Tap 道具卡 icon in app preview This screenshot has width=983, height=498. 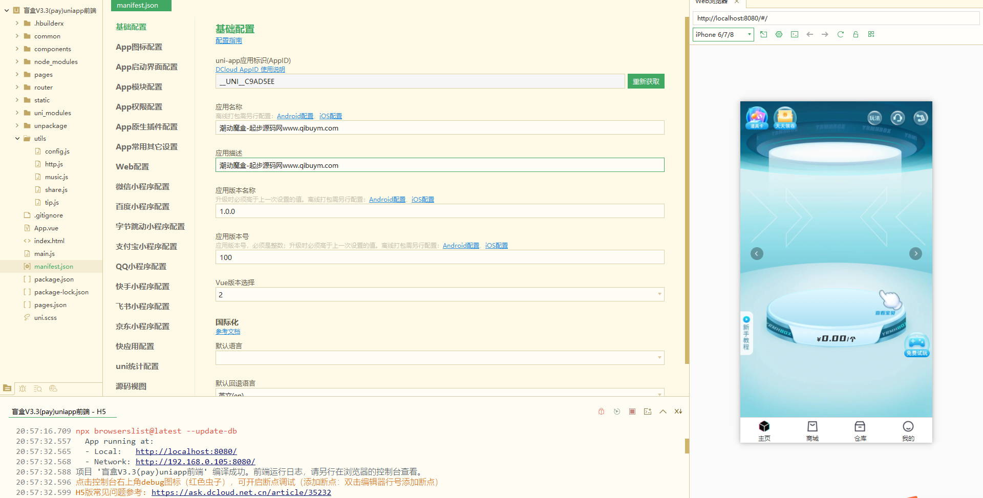click(x=757, y=118)
